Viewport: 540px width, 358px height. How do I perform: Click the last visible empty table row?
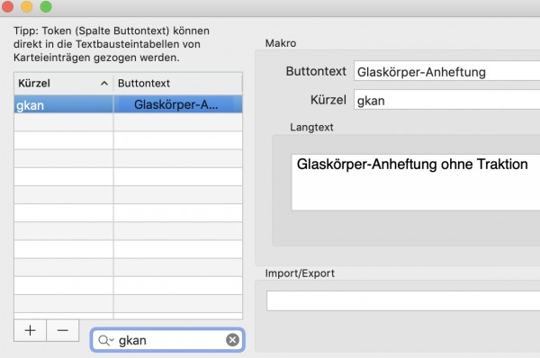coord(128,304)
